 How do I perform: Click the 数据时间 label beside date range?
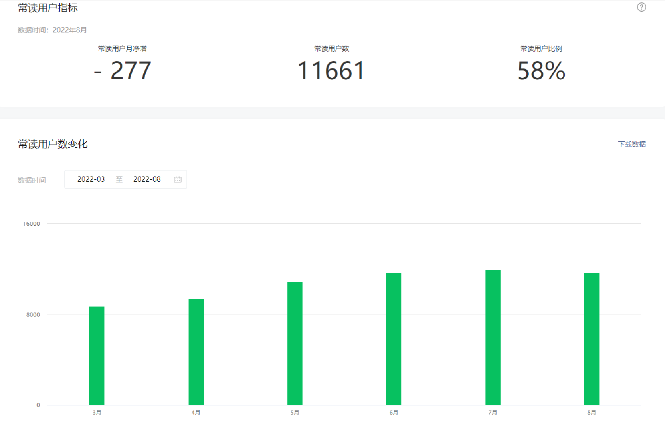click(x=32, y=180)
